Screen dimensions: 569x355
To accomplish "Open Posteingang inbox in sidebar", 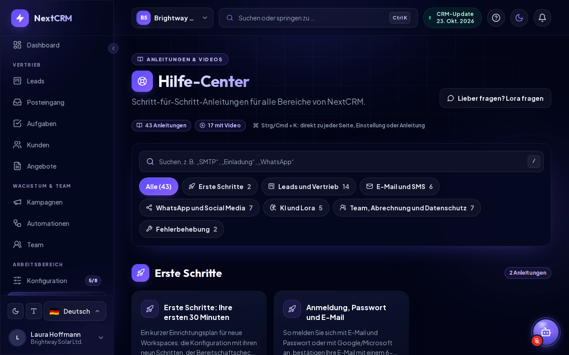I will coord(57,102).
